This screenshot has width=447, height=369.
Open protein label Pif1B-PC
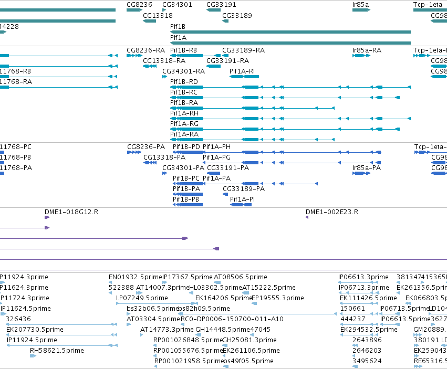(x=186, y=178)
